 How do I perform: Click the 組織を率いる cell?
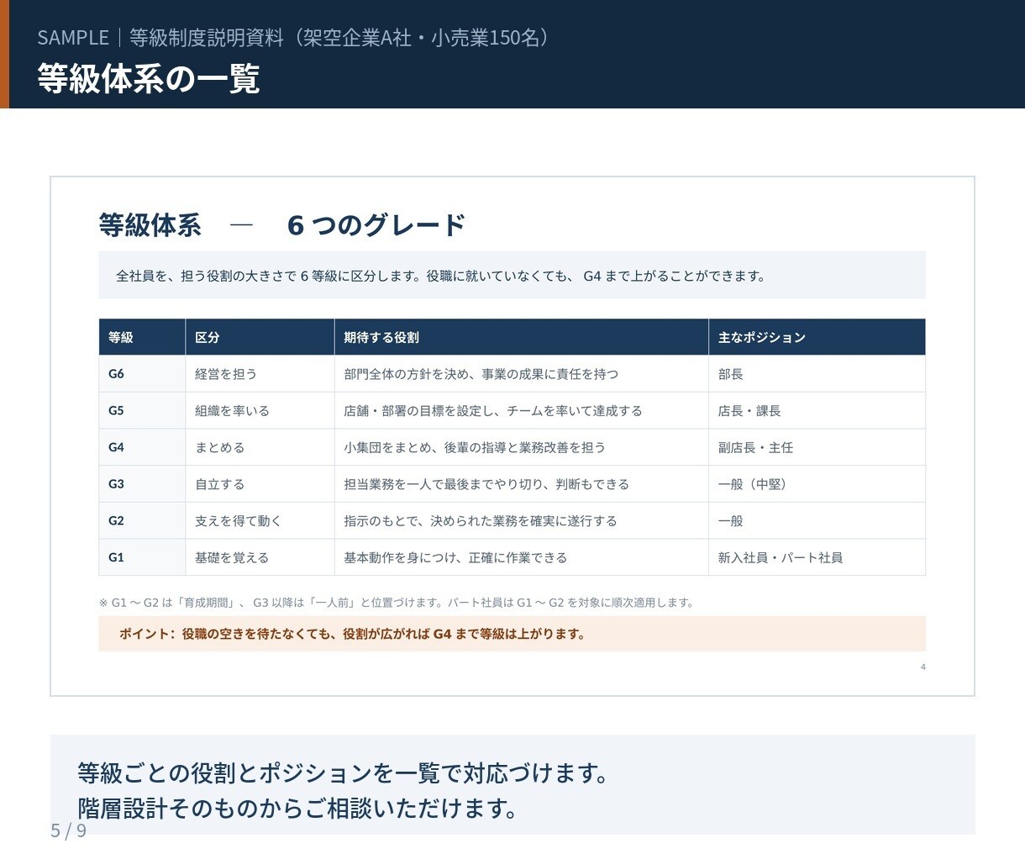click(x=260, y=411)
